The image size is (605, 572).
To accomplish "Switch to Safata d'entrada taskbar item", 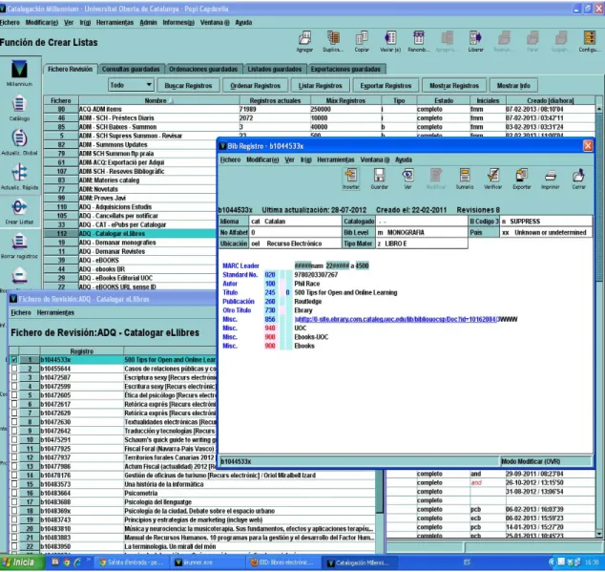I will pos(133,562).
